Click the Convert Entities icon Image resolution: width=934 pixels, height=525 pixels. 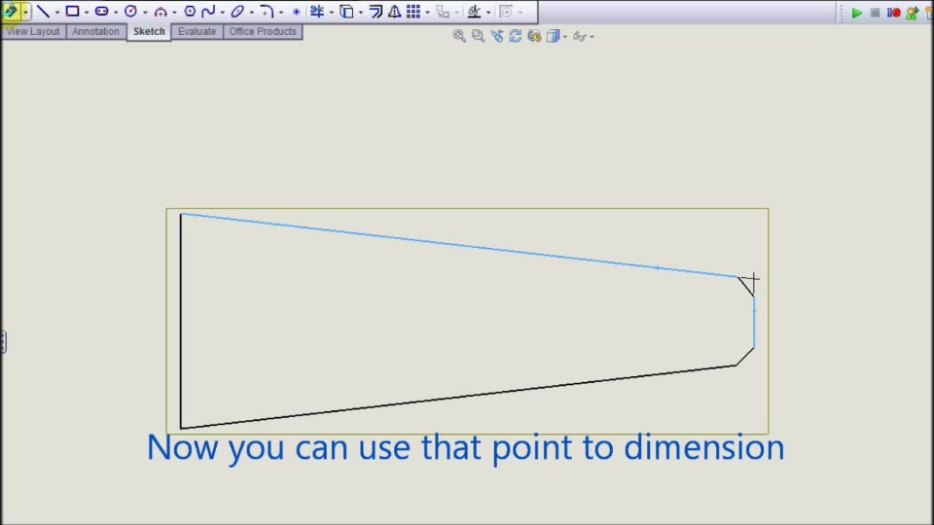[x=346, y=11]
